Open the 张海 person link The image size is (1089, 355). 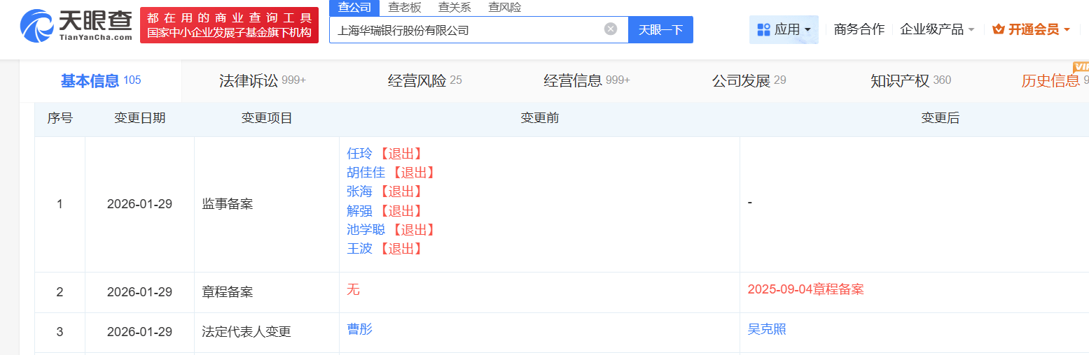tap(360, 191)
